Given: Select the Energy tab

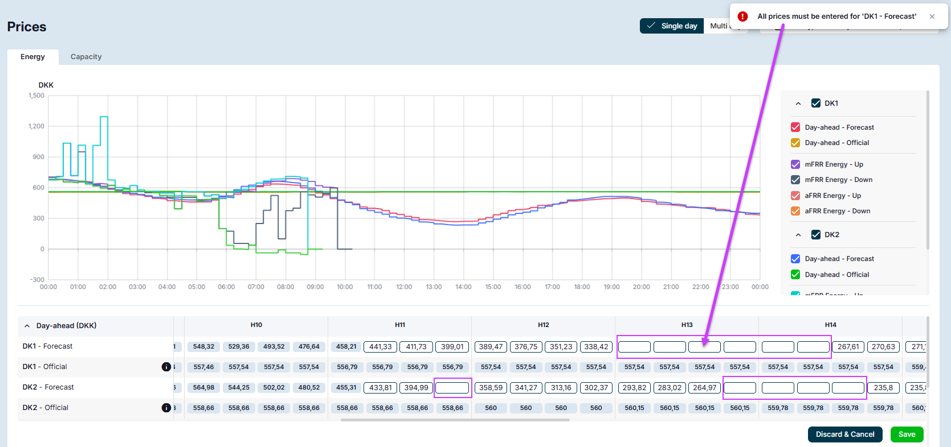Looking at the screenshot, I should [32, 57].
